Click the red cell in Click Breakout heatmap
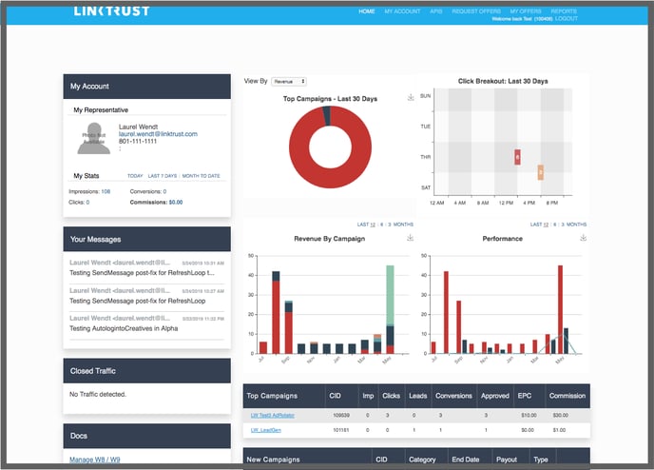The image size is (654, 470). tap(517, 157)
